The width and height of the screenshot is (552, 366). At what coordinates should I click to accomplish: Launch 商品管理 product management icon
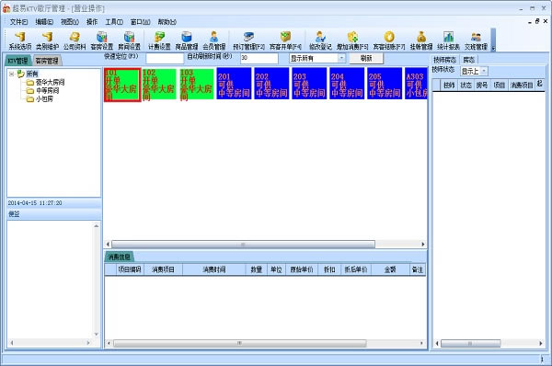(187, 40)
